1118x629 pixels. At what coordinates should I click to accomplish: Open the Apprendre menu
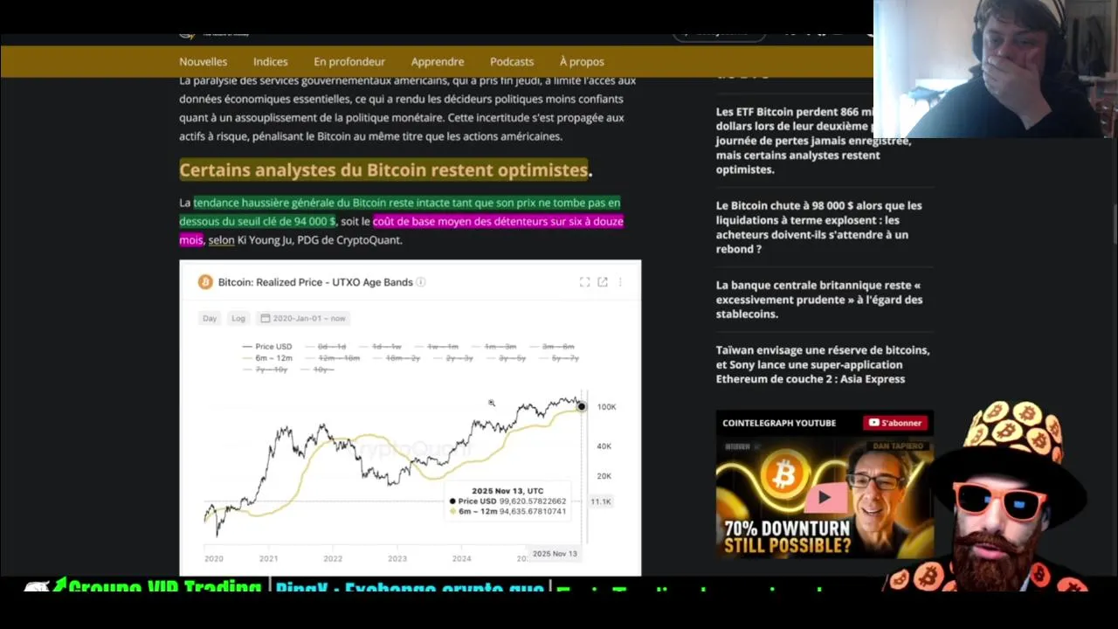[438, 61]
